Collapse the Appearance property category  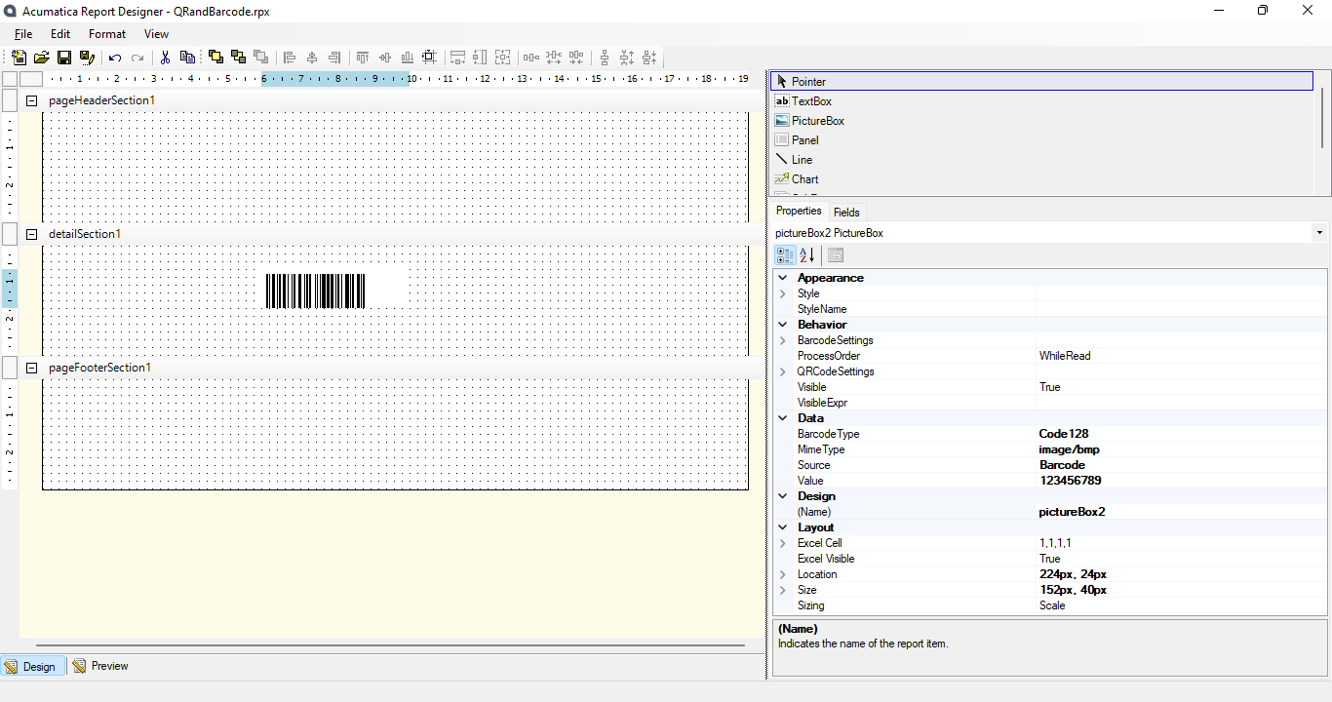[782, 278]
